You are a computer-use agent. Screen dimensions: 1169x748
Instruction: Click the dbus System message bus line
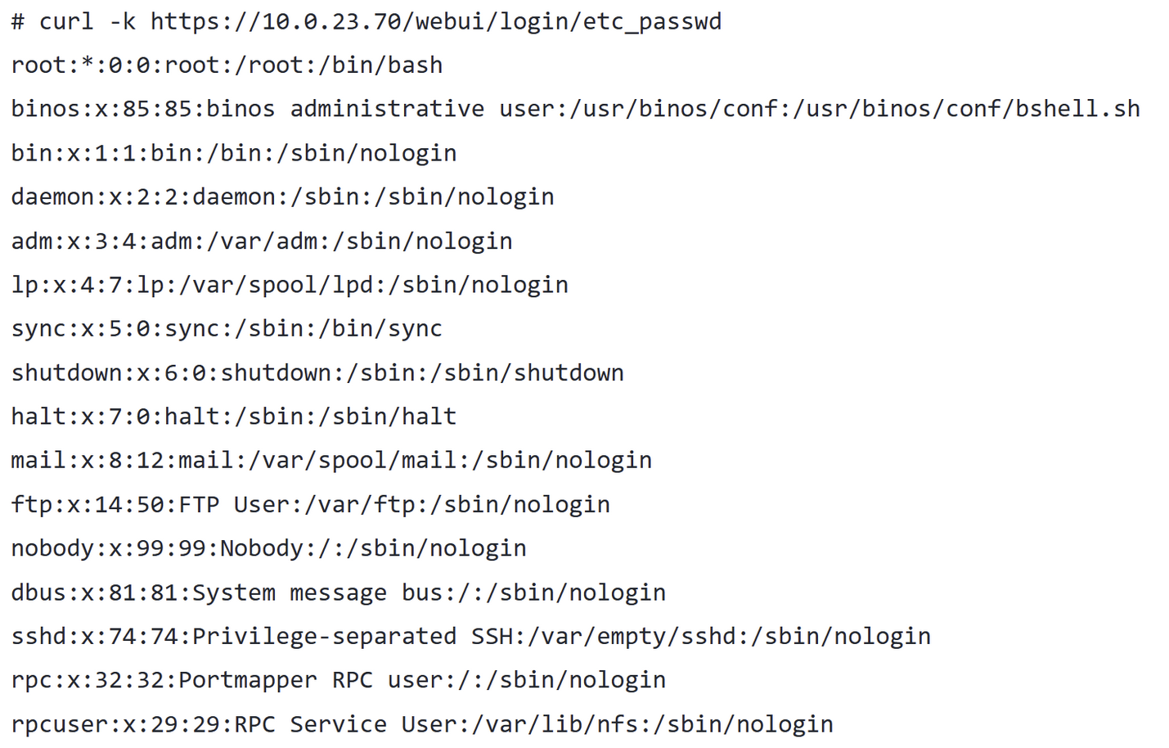(x=338, y=593)
